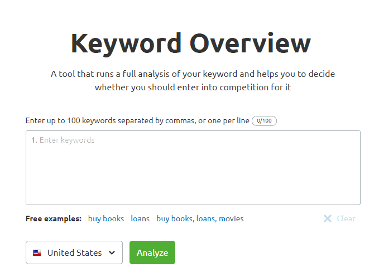The height and width of the screenshot is (277, 379).
Task: Open the United States country dropdown
Action: [x=74, y=252]
